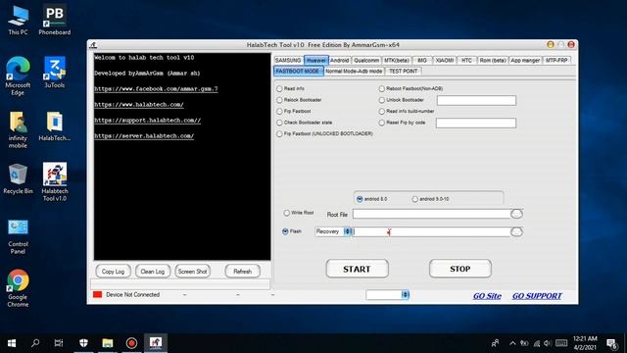Click Unlock Bootloader code input field
The width and height of the screenshot is (627, 353).
[x=476, y=100]
